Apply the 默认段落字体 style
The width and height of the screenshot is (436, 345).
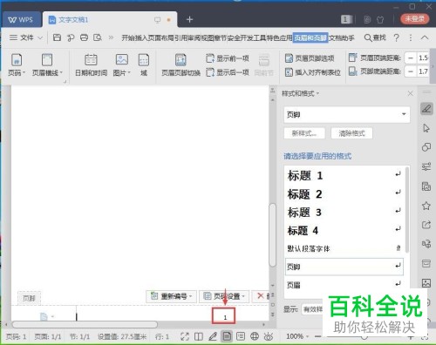pos(344,248)
